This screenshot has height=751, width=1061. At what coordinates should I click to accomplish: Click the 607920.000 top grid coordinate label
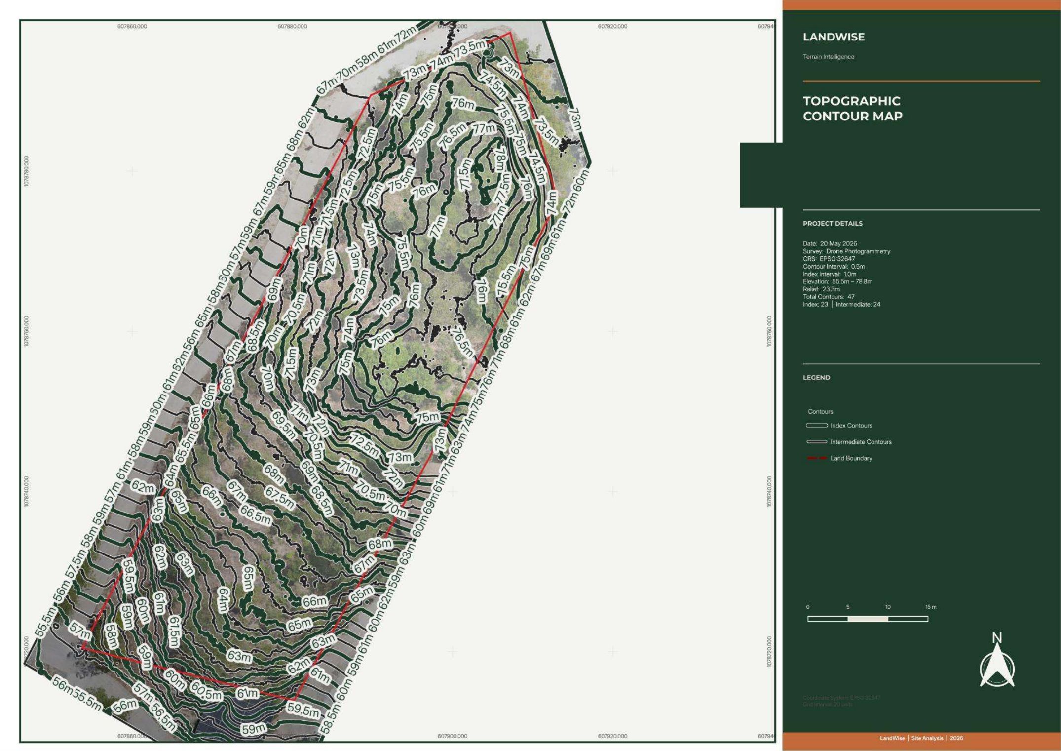pyautogui.click(x=612, y=26)
